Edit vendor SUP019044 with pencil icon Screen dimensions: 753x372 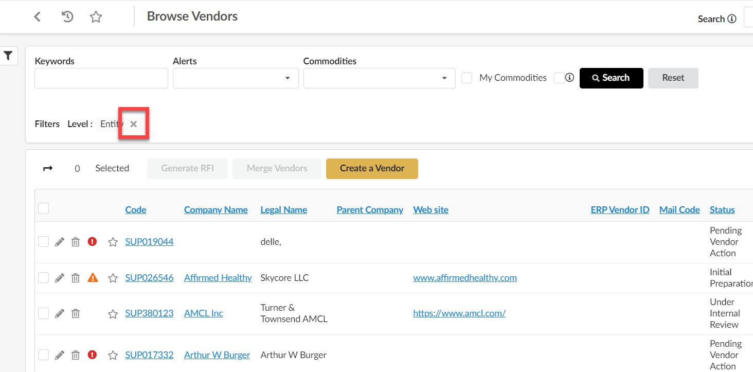(x=60, y=242)
